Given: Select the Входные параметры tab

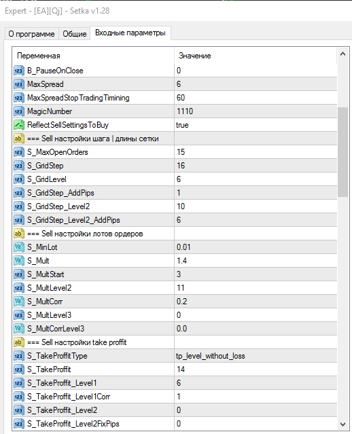Looking at the screenshot, I should (130, 33).
